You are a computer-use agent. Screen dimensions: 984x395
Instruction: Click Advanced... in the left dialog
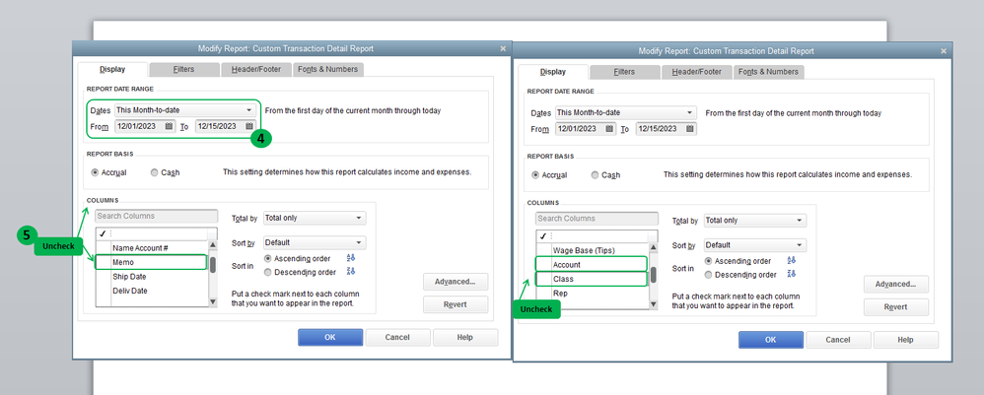point(456,282)
